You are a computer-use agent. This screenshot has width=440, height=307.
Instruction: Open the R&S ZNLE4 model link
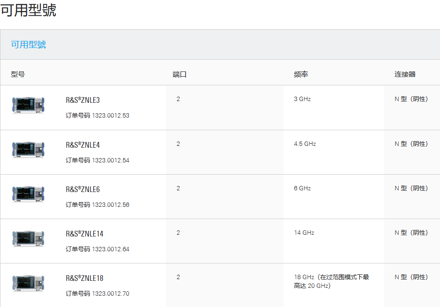(83, 145)
